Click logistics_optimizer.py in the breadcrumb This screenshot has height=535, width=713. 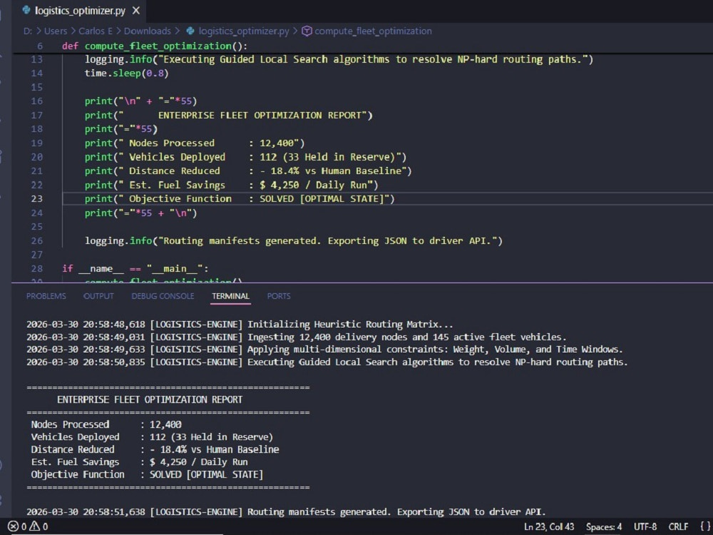(244, 31)
